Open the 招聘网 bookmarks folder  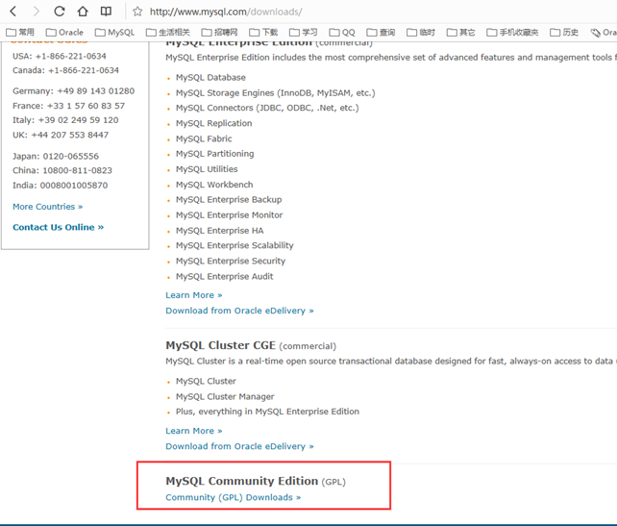tap(219, 33)
